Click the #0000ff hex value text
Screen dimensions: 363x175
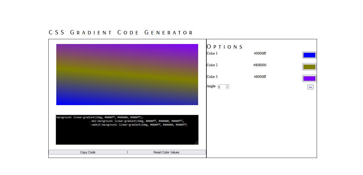[x=260, y=53]
